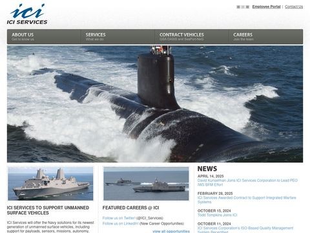Follow ICI on LinkedIn link
The image size is (310, 233).
pos(121,223)
